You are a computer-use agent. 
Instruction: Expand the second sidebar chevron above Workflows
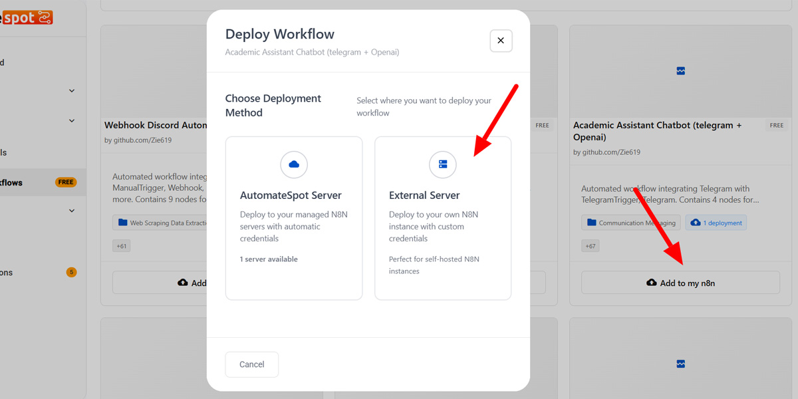click(x=72, y=121)
